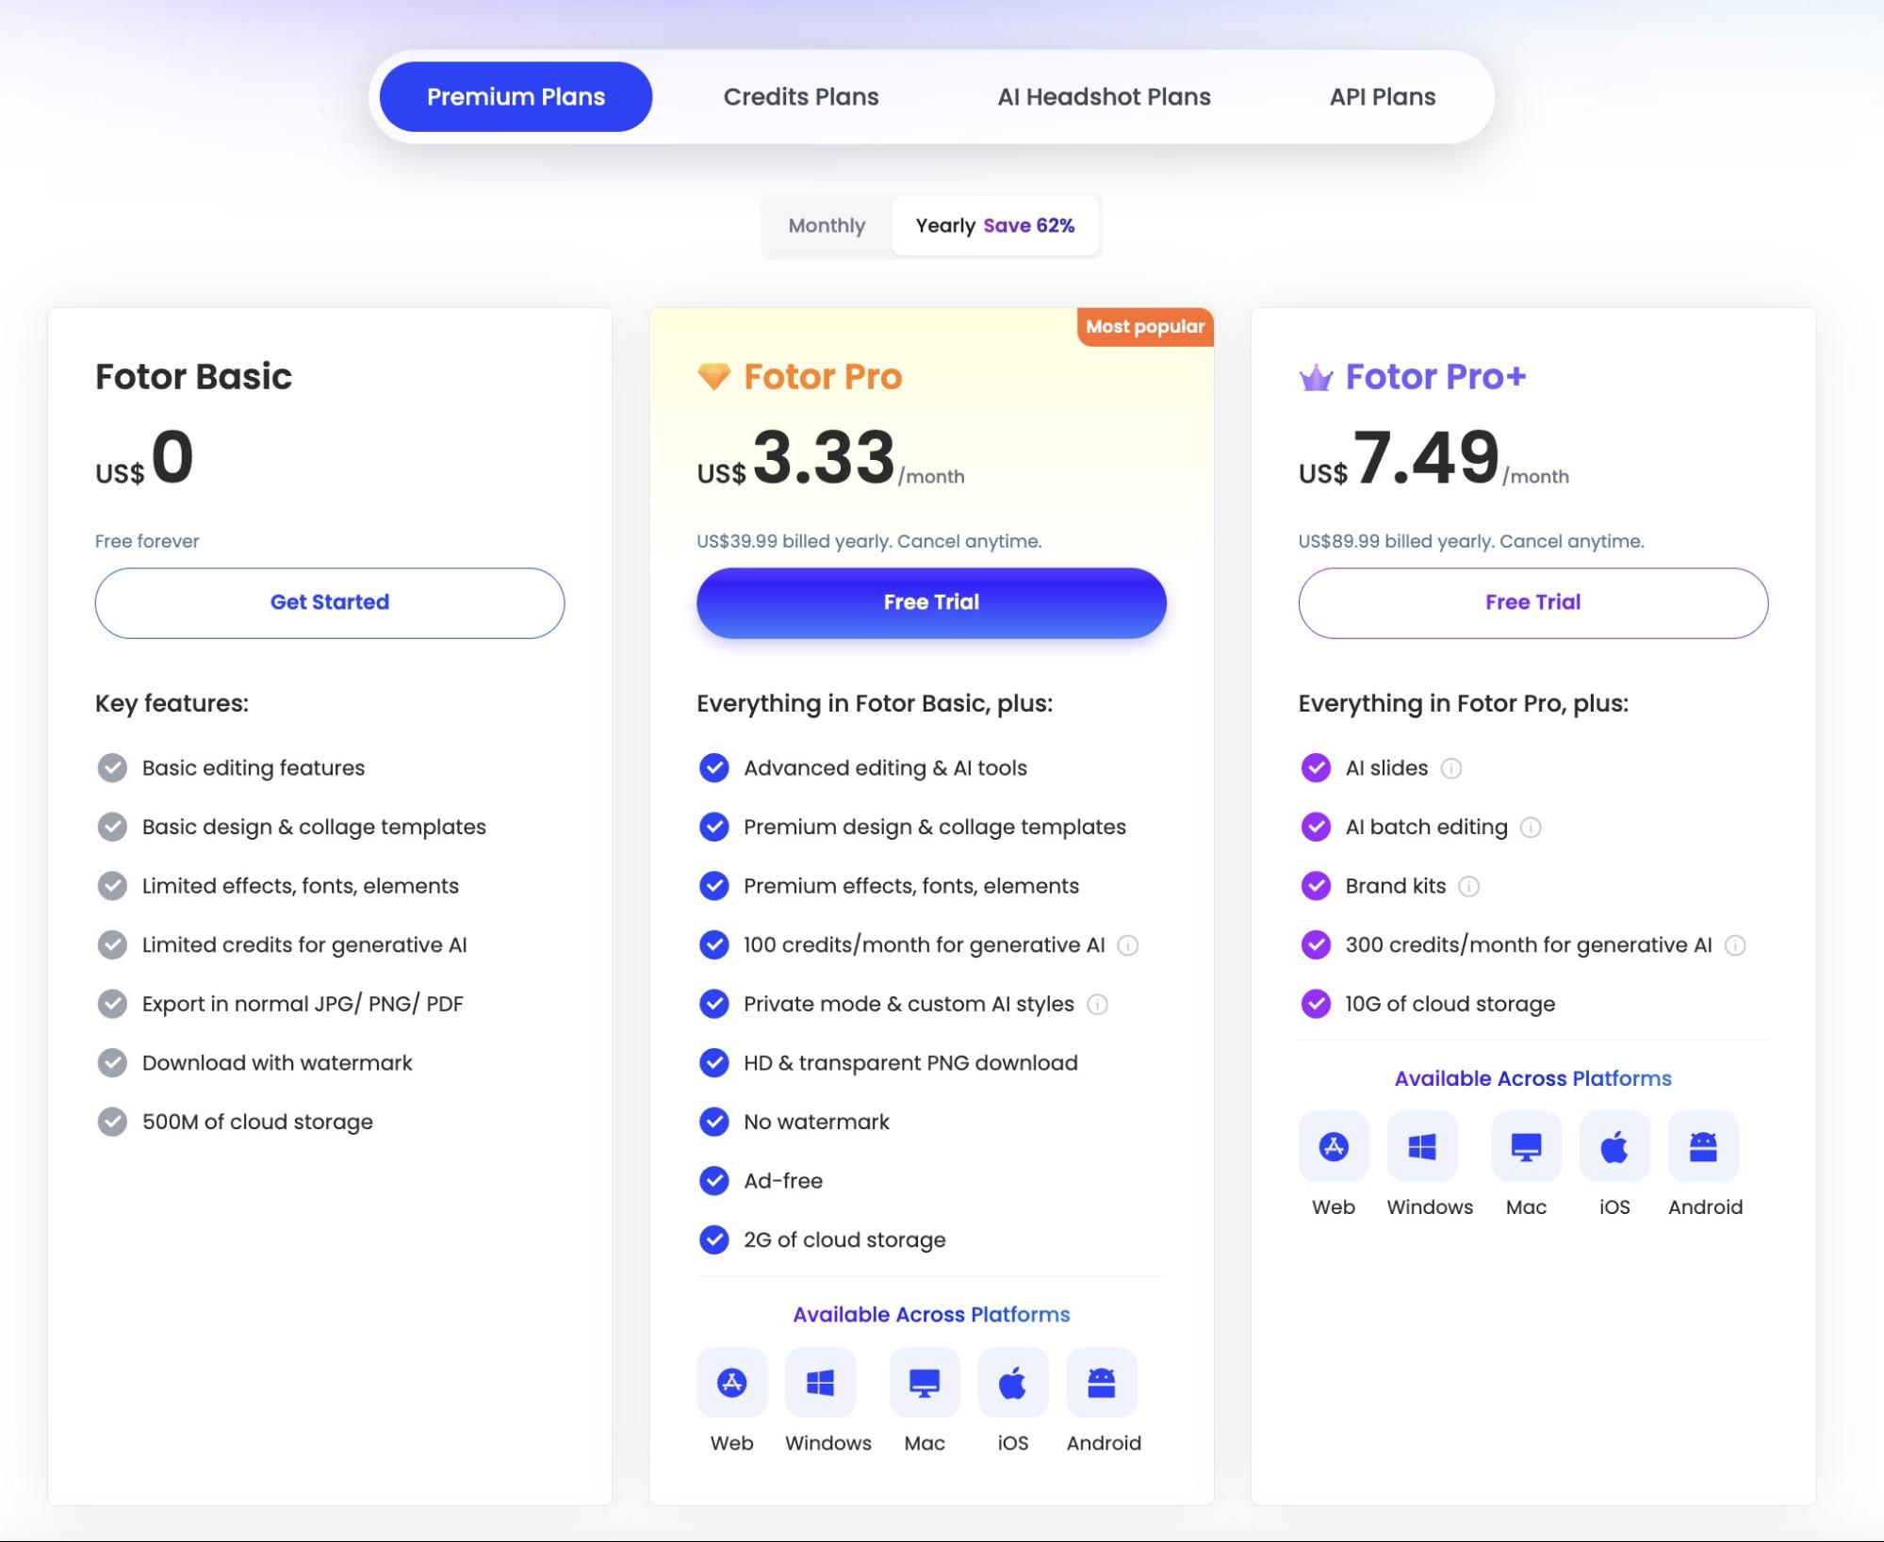Start Free Trial for Fotor Pro+
The image size is (1884, 1542).
click(x=1532, y=602)
